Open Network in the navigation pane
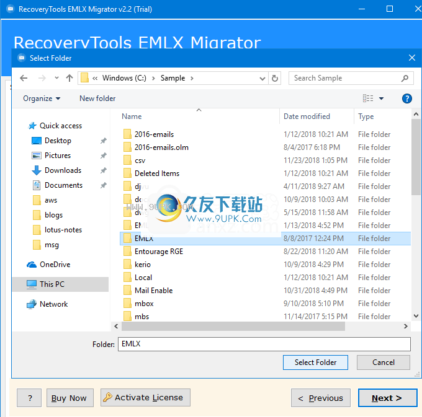The image size is (422, 417). click(54, 304)
